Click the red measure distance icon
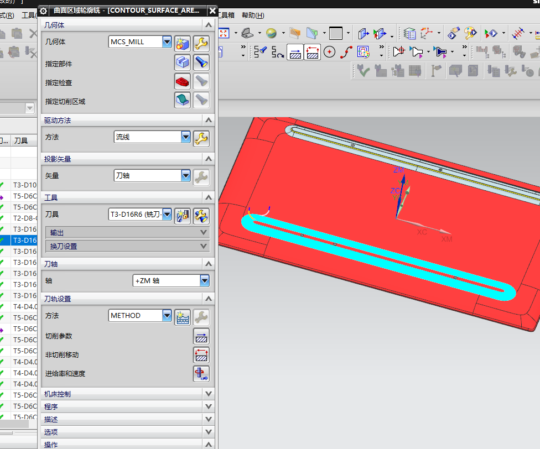The height and width of the screenshot is (449, 540). 518,33
